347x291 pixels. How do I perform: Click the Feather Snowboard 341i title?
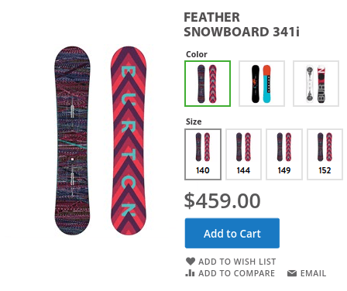pos(242,25)
